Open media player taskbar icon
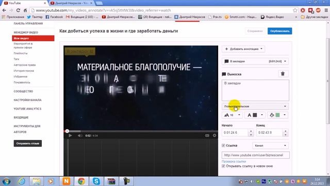Viewport: 330px width, 186px height. pyautogui.click(x=51, y=181)
